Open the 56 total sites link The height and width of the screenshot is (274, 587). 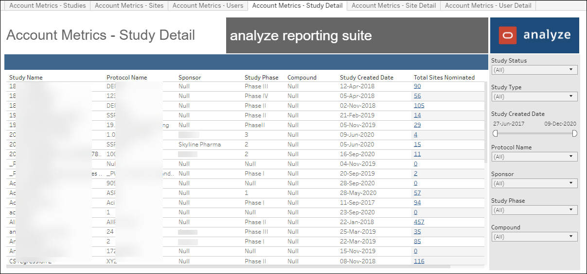coord(417,96)
